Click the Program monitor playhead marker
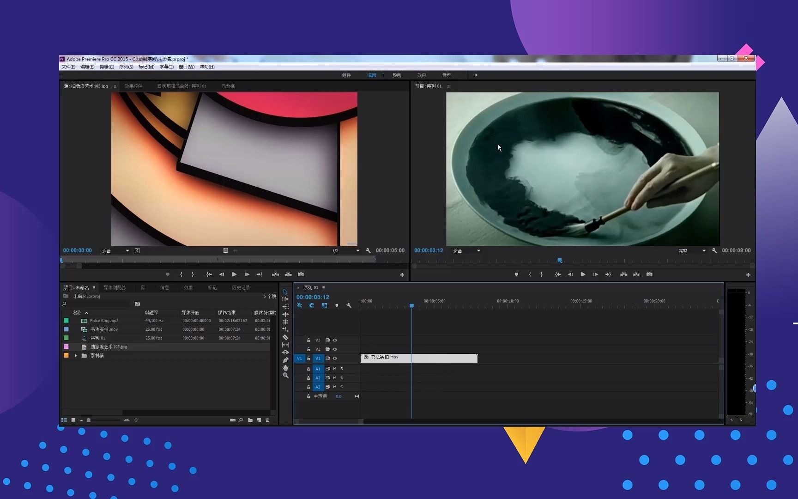Screen dimensions: 798x499 tap(560, 261)
